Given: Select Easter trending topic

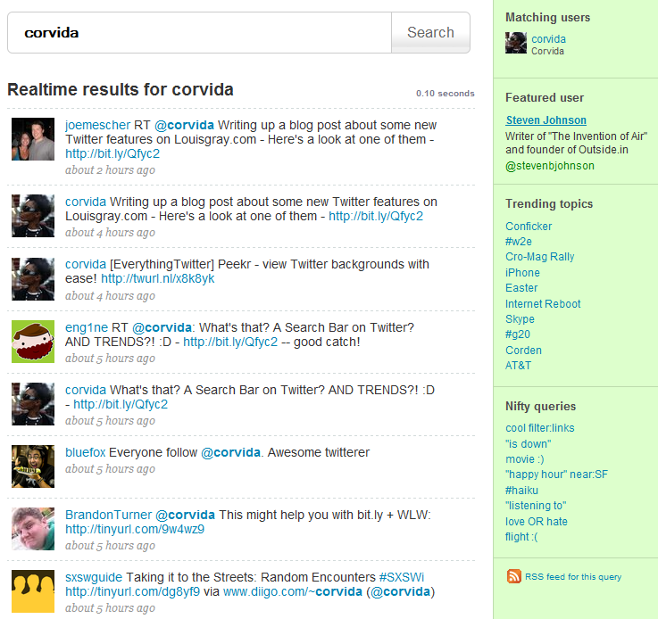Looking at the screenshot, I should tap(521, 288).
